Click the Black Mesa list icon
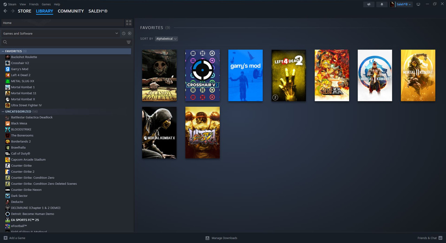This screenshot has width=446, height=243. click(8, 123)
